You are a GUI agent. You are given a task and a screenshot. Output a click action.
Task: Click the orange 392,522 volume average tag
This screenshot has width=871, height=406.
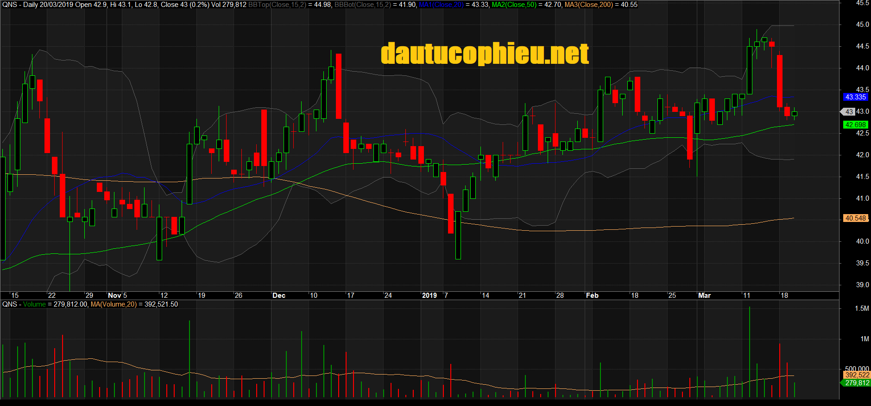[x=857, y=375]
